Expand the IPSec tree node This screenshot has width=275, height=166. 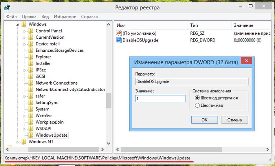[24, 70]
